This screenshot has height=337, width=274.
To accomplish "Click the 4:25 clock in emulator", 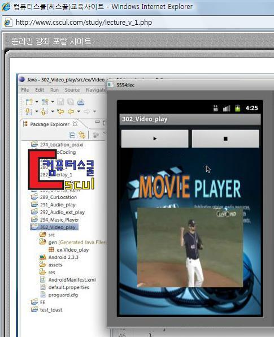I will point(251,108).
